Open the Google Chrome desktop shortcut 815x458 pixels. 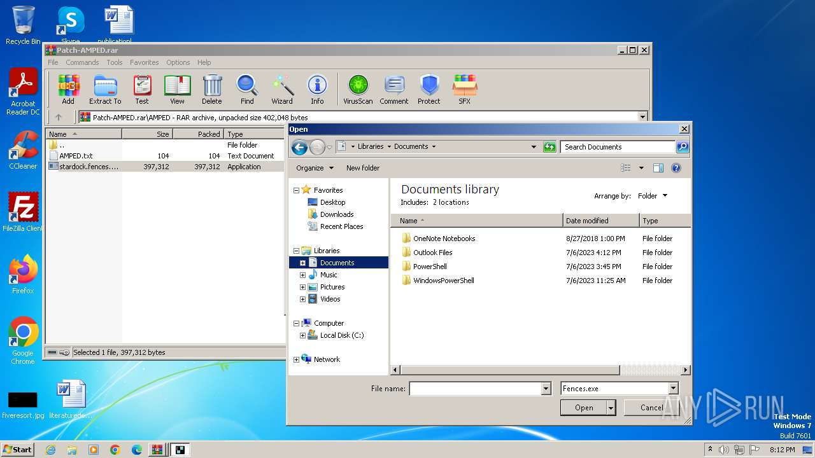click(x=23, y=341)
